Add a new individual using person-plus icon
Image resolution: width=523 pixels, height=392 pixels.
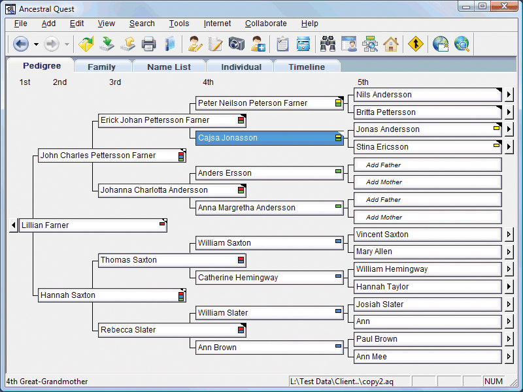click(258, 44)
